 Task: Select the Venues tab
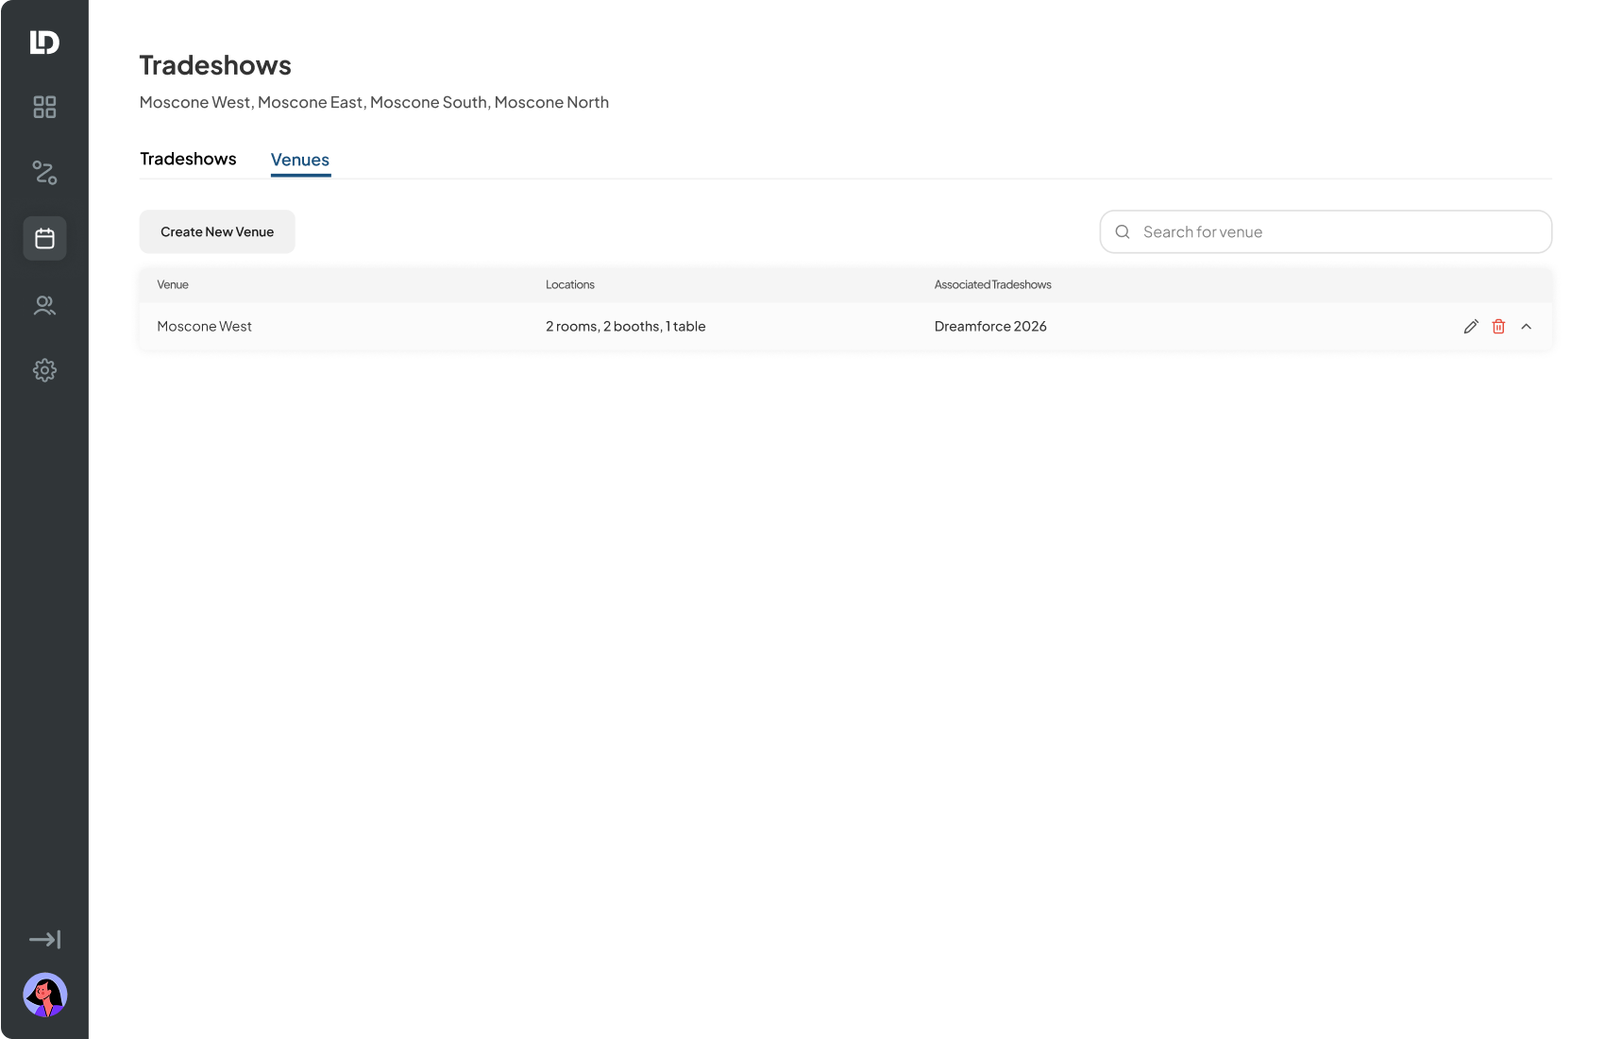(300, 161)
